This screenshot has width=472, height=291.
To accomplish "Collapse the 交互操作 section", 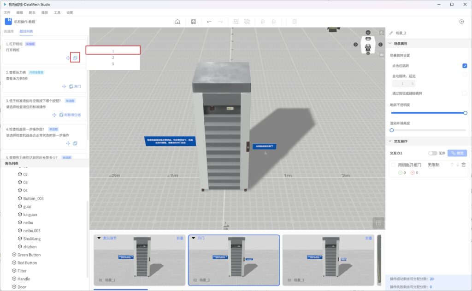I will [390, 141].
